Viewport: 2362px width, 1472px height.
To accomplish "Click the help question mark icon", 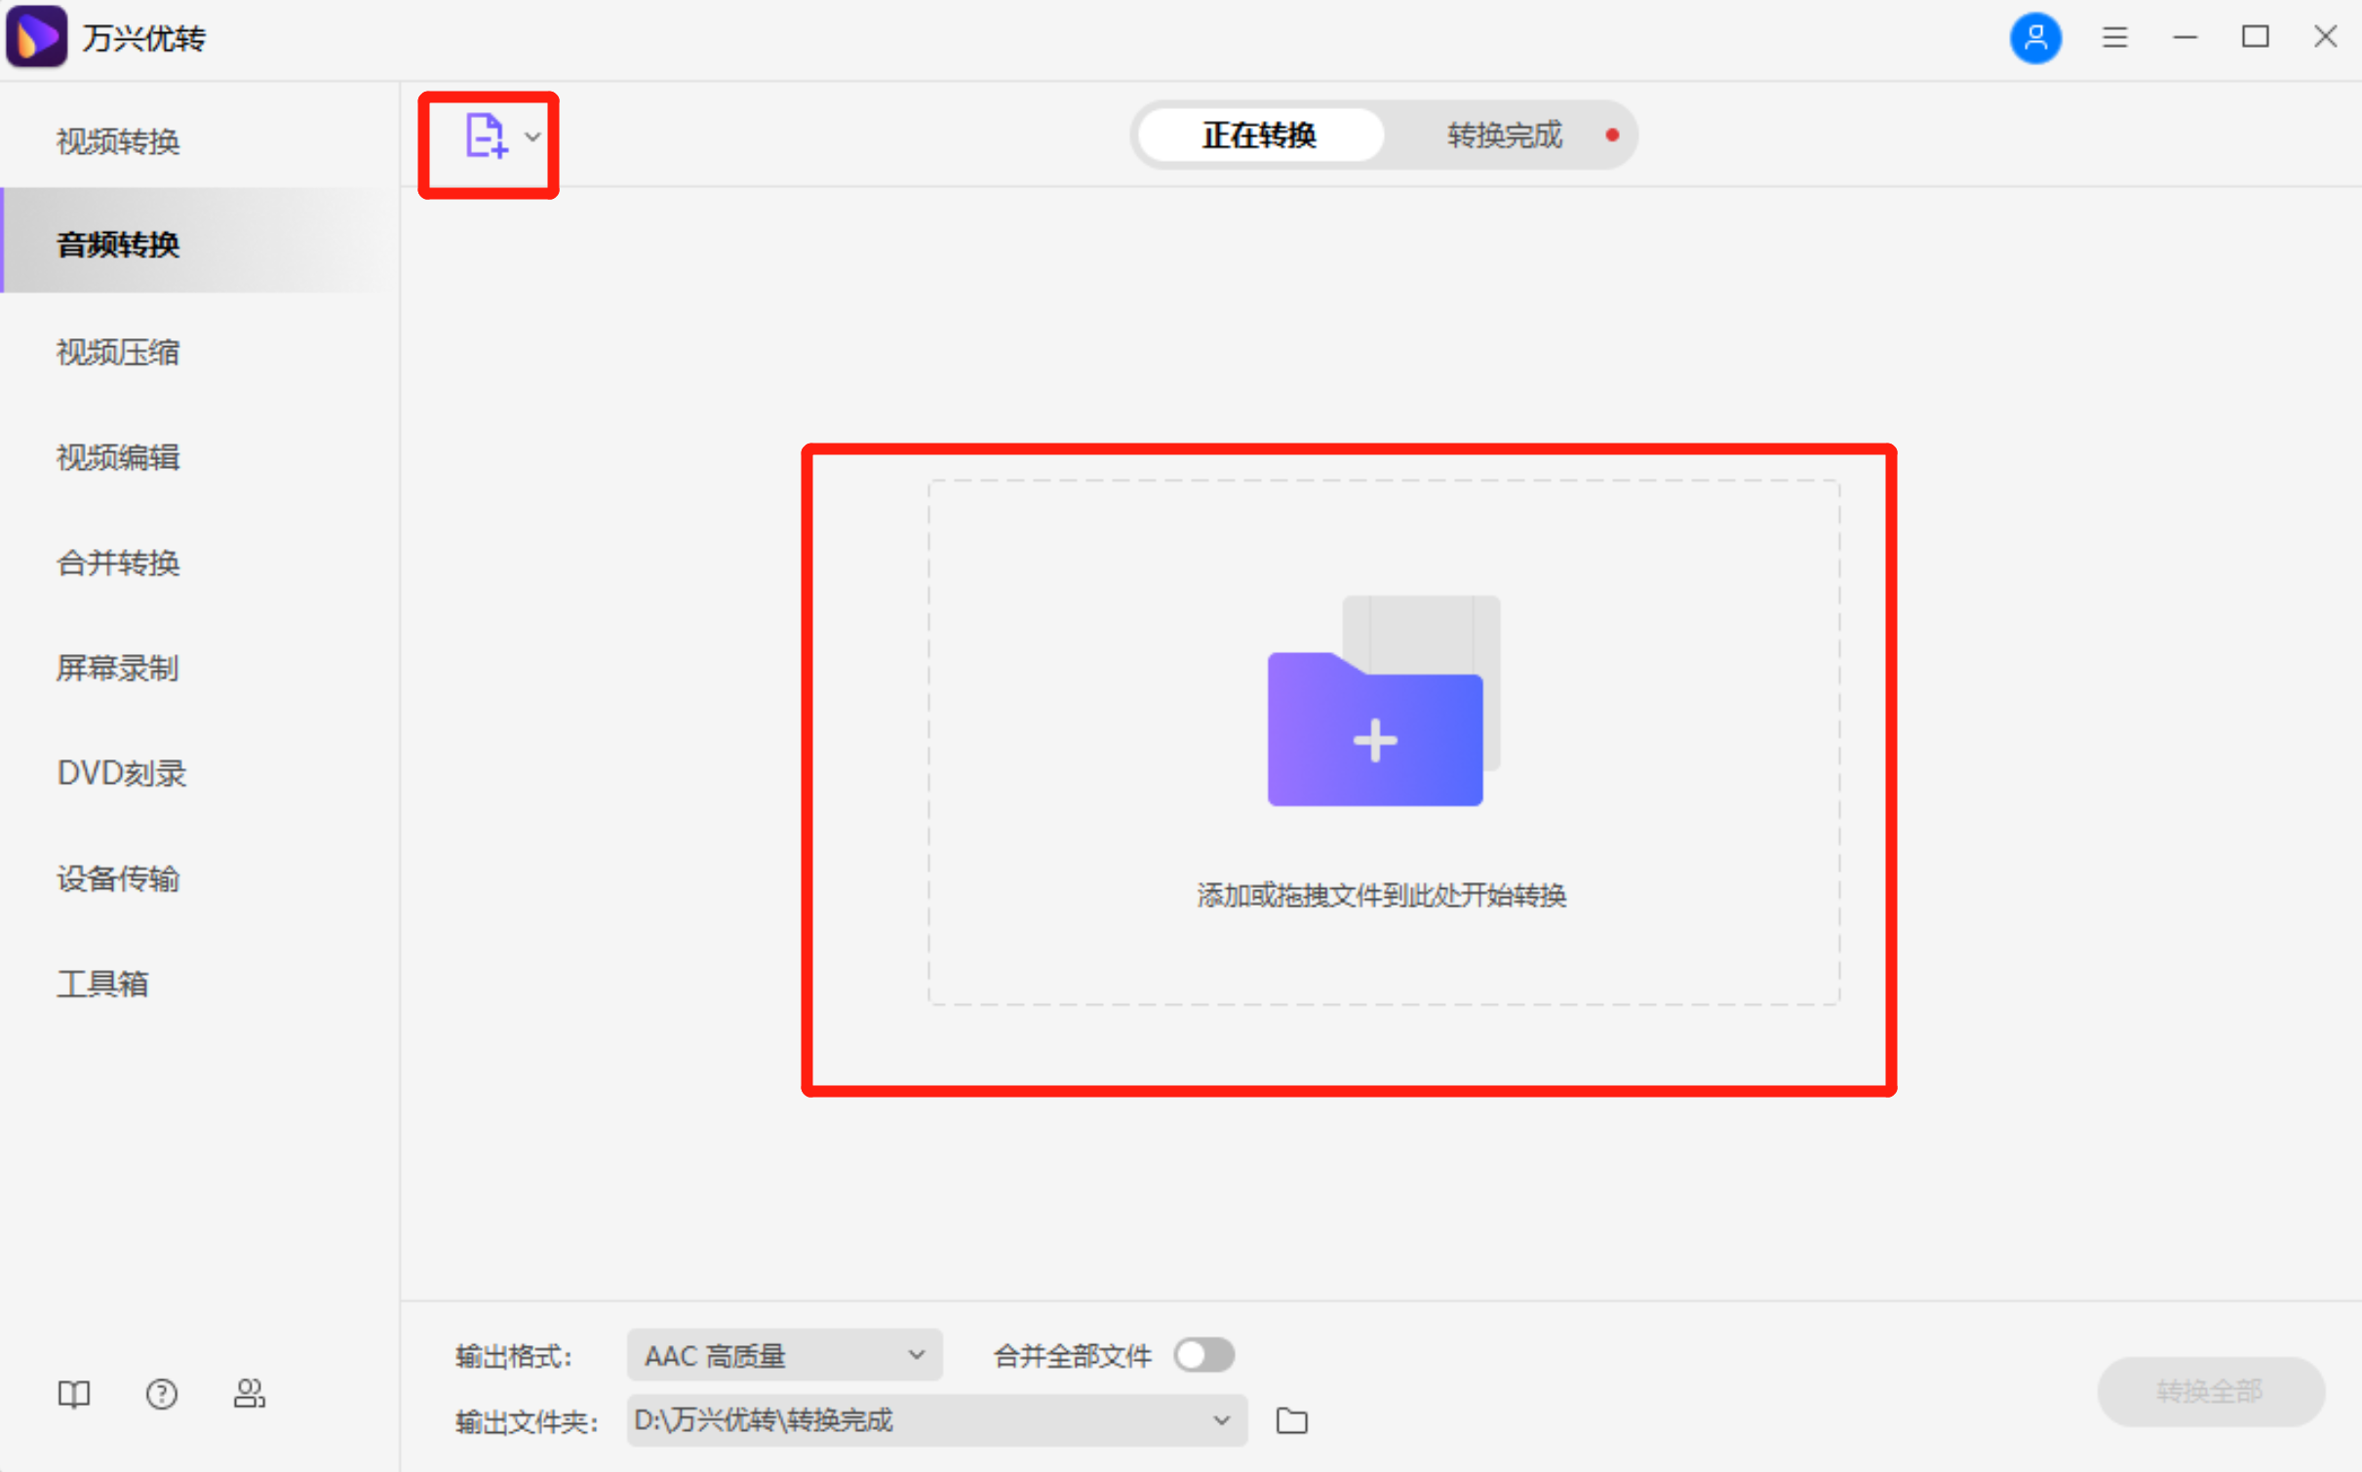I will (161, 1394).
